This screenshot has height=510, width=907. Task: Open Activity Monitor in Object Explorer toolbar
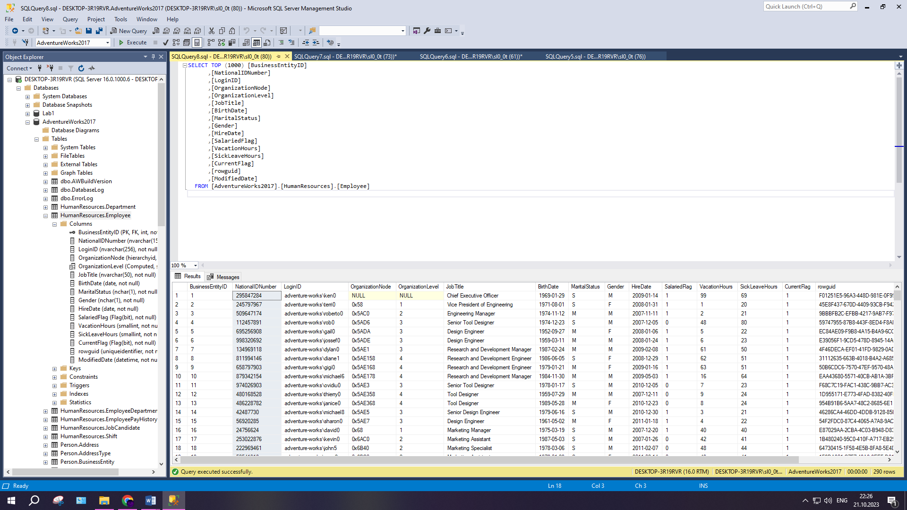(92, 68)
